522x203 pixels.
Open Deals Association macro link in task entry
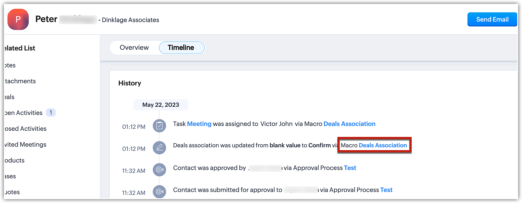pyautogui.click(x=349, y=124)
